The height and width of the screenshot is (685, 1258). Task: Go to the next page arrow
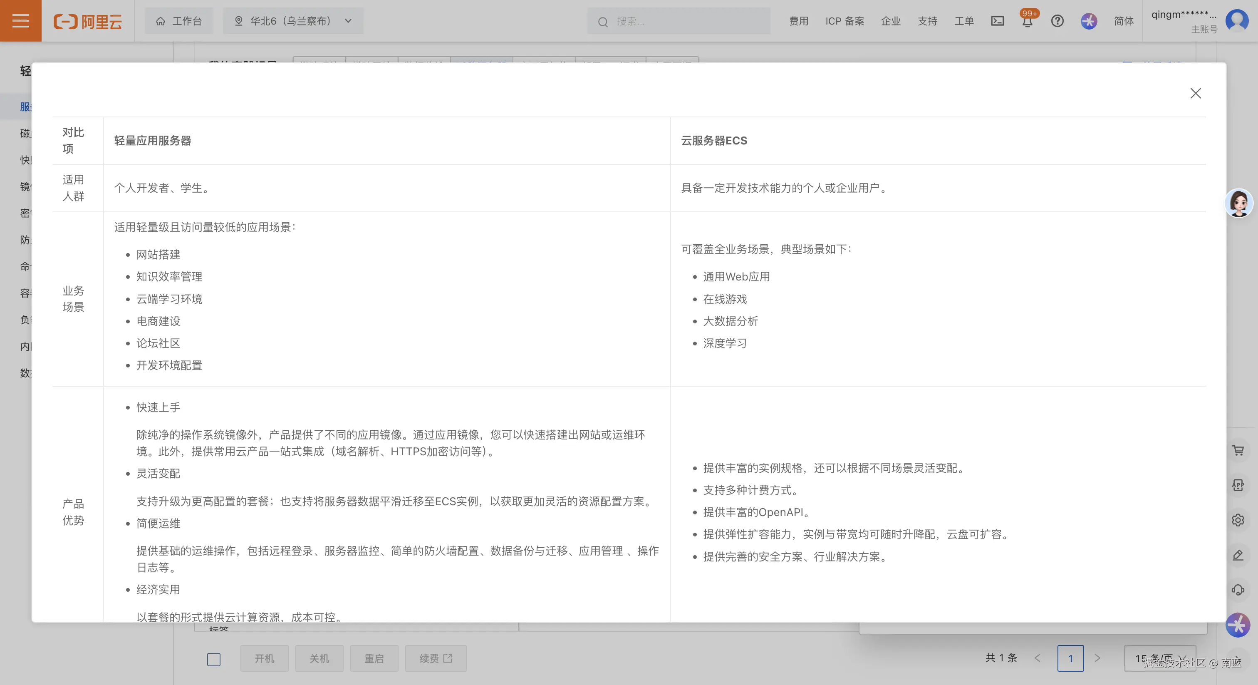coord(1097,658)
